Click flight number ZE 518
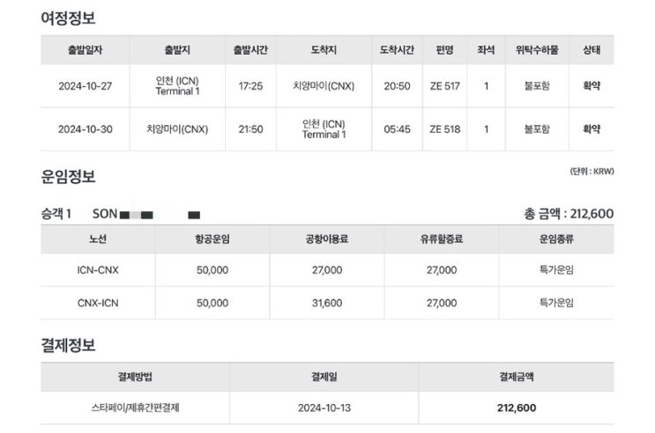 pyautogui.click(x=443, y=129)
